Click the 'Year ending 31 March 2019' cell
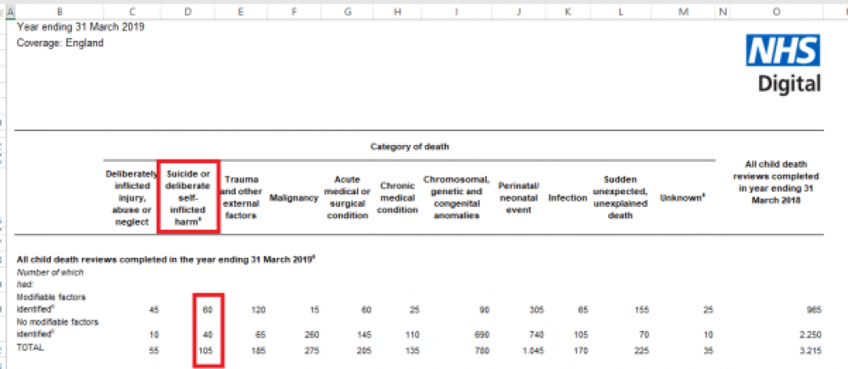Image resolution: width=848 pixels, height=369 pixels. [x=81, y=27]
